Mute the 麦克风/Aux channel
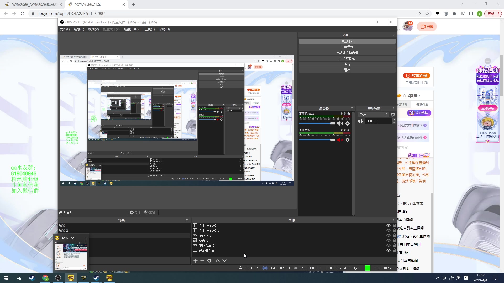The width and height of the screenshot is (504, 283). (x=340, y=123)
